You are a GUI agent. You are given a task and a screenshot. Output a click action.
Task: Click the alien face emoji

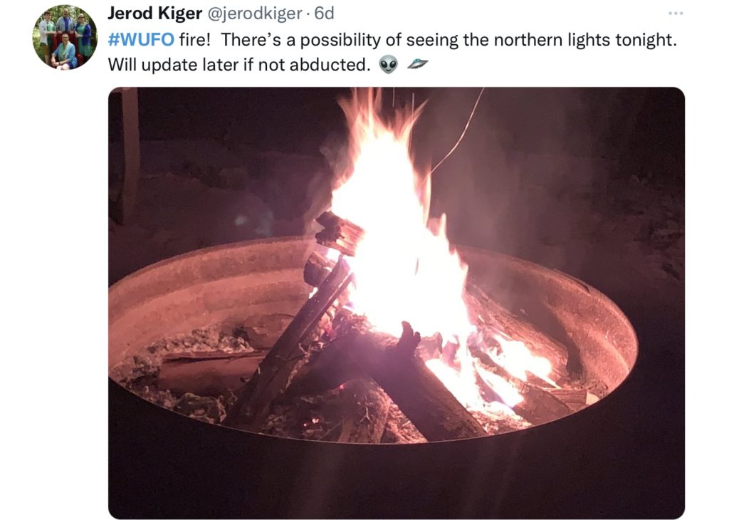coord(389,64)
